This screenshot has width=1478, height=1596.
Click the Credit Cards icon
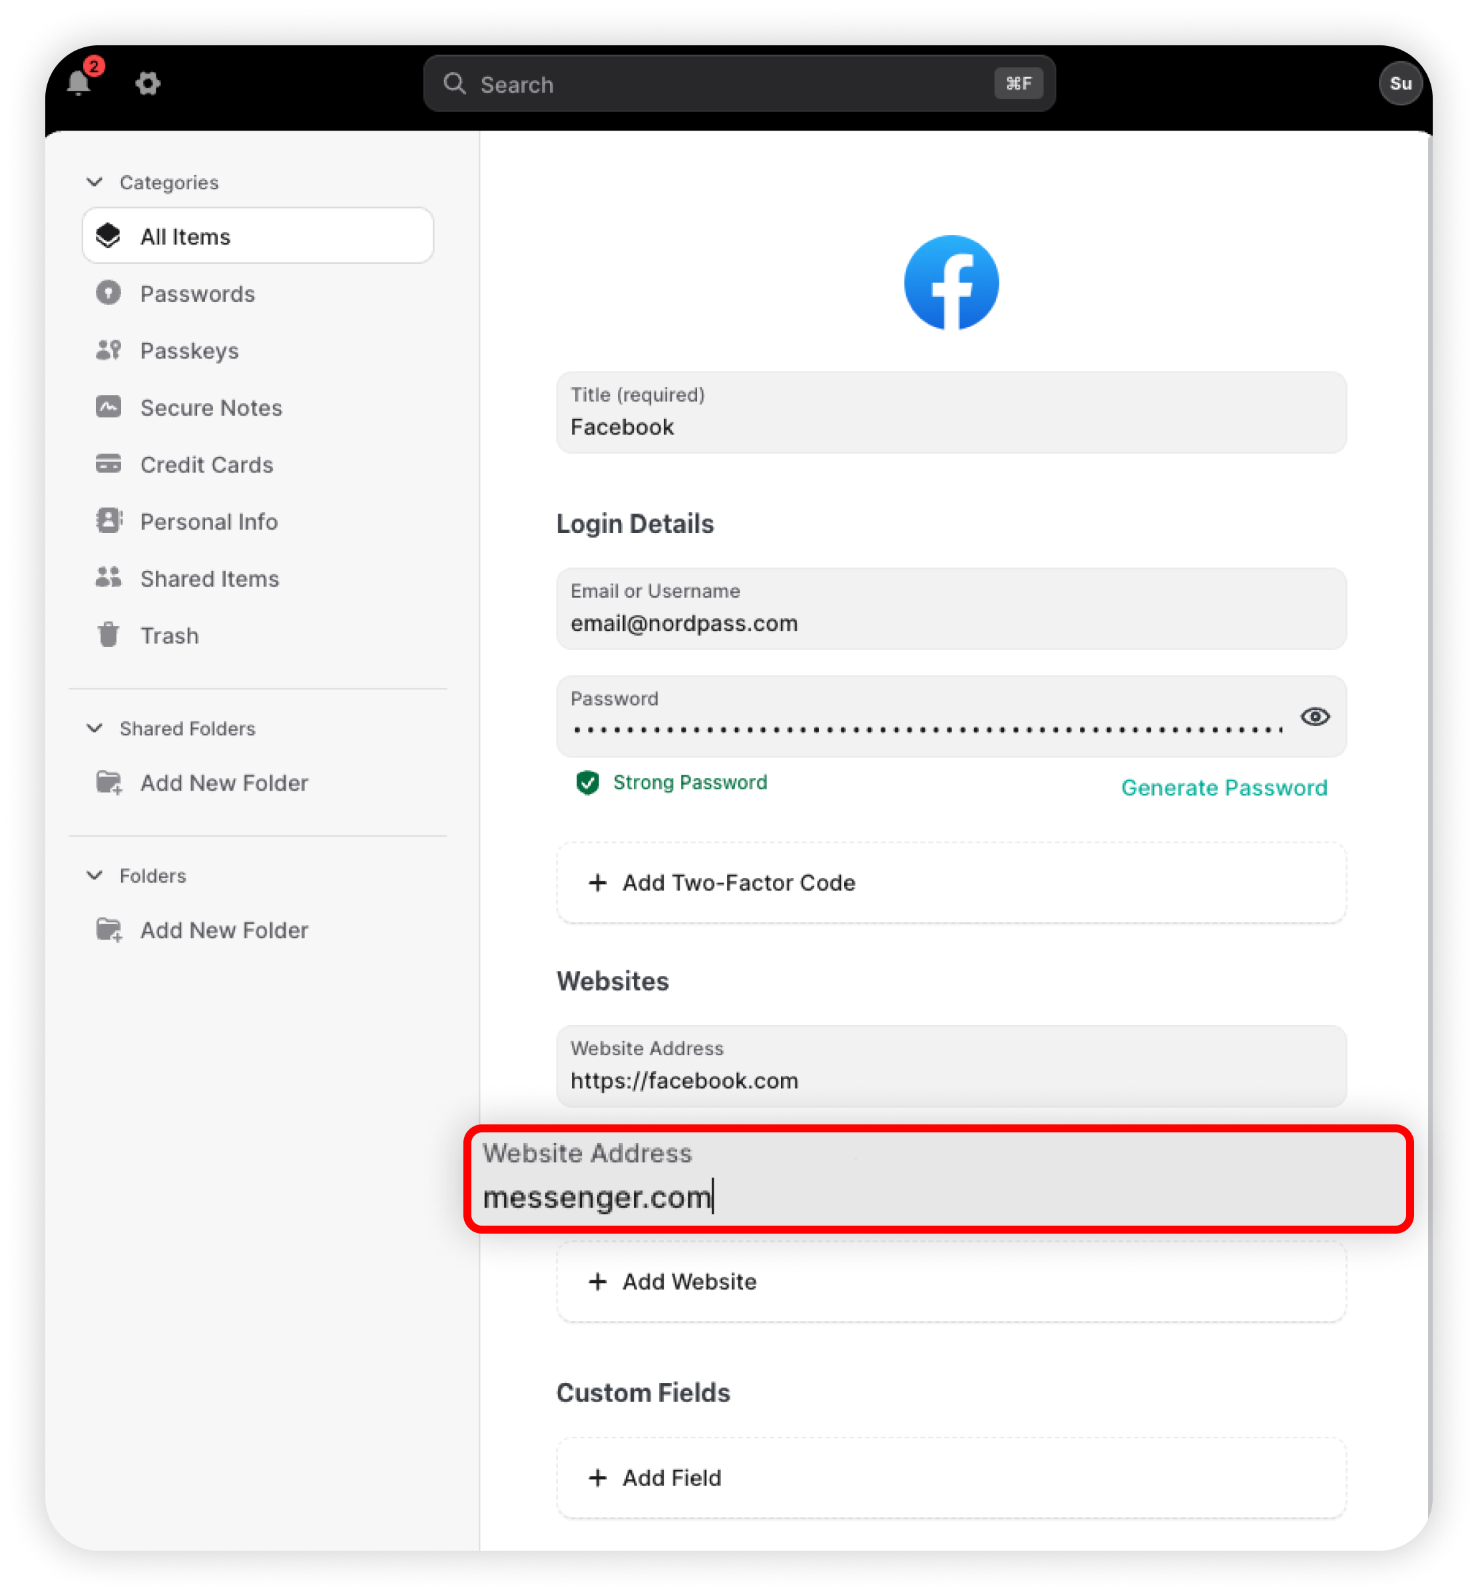pyautogui.click(x=108, y=464)
